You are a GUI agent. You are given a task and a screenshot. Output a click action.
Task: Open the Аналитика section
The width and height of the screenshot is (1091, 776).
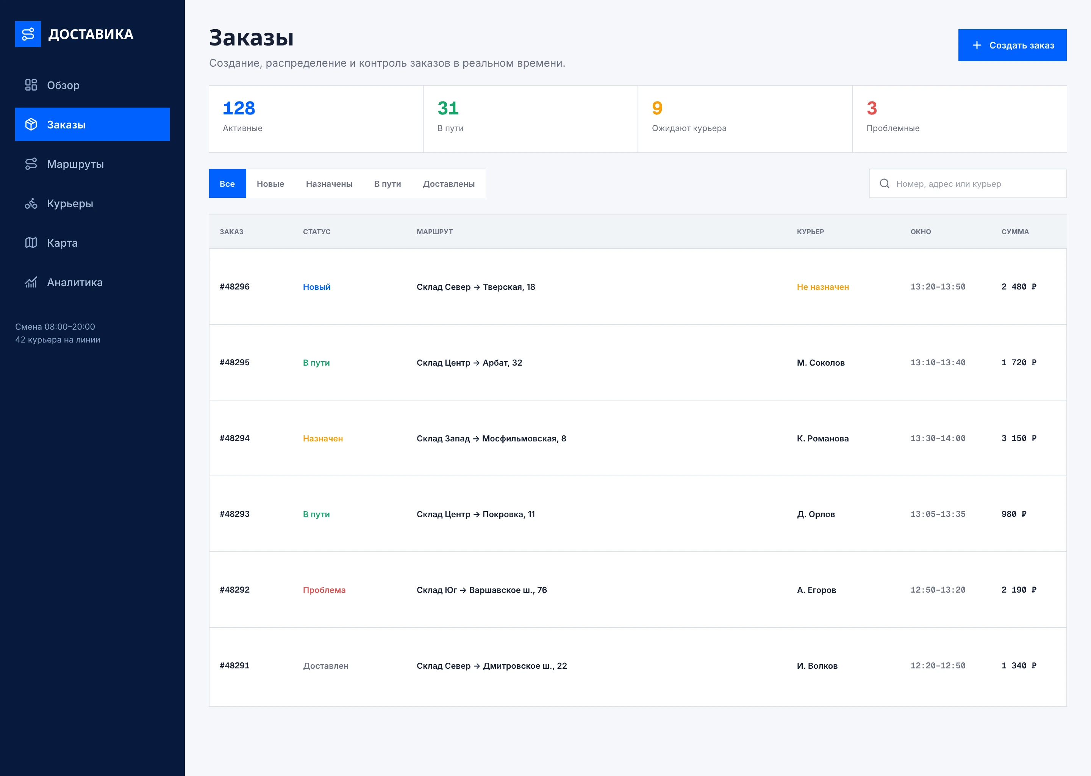point(92,282)
